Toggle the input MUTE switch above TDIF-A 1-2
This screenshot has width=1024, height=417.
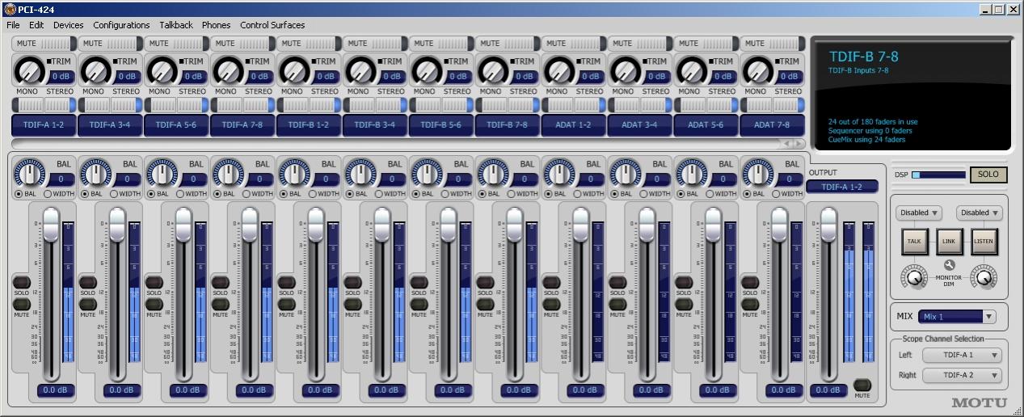pos(43,43)
